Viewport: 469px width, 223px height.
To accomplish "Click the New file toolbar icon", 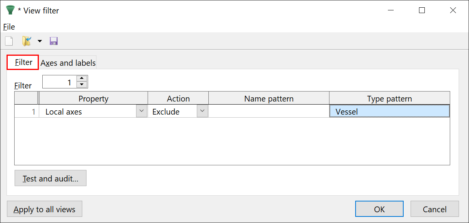I will tap(9, 41).
